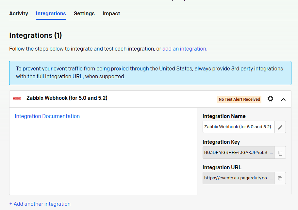
Task: Go to the Impact tab
Action: (111, 14)
